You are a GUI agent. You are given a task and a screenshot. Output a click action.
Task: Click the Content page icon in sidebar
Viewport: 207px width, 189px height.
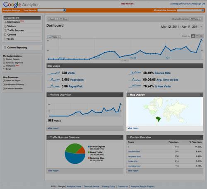click(5, 34)
